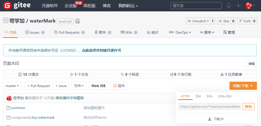Go to 博客 in top navigation
Image resolution: width=261 pixels, height=126 pixels.
tap(107, 6)
